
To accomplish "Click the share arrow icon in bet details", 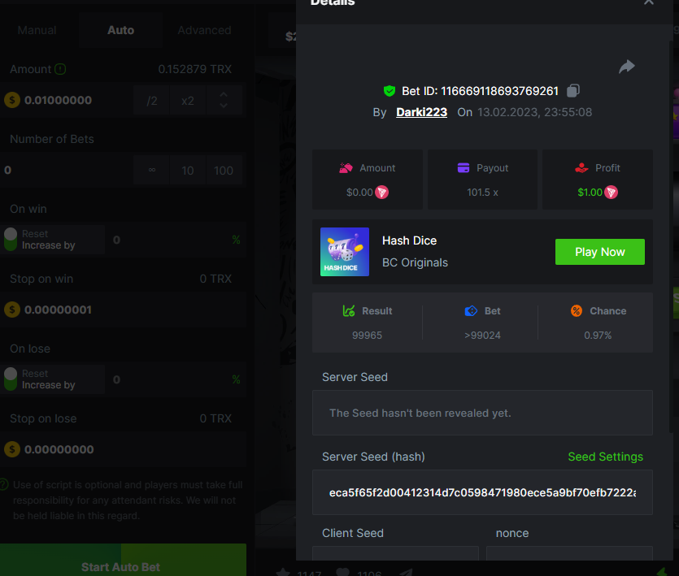I will tap(626, 67).
